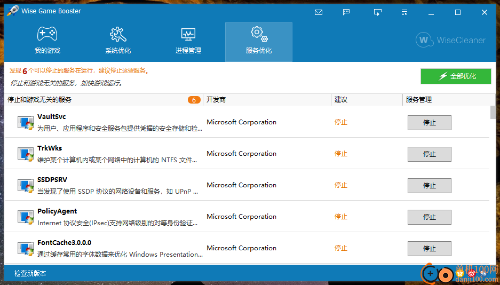The height and width of the screenshot is (285, 500).
Task: Stop the SSDPSRV service
Action: pos(429,186)
